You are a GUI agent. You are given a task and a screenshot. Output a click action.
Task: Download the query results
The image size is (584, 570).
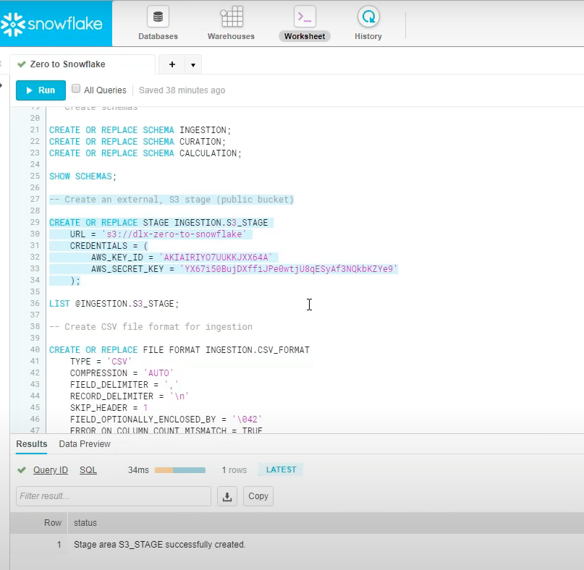click(227, 496)
